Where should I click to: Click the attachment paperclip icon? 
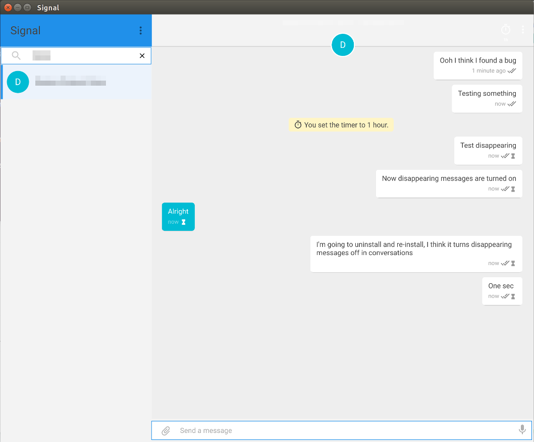[x=166, y=431]
